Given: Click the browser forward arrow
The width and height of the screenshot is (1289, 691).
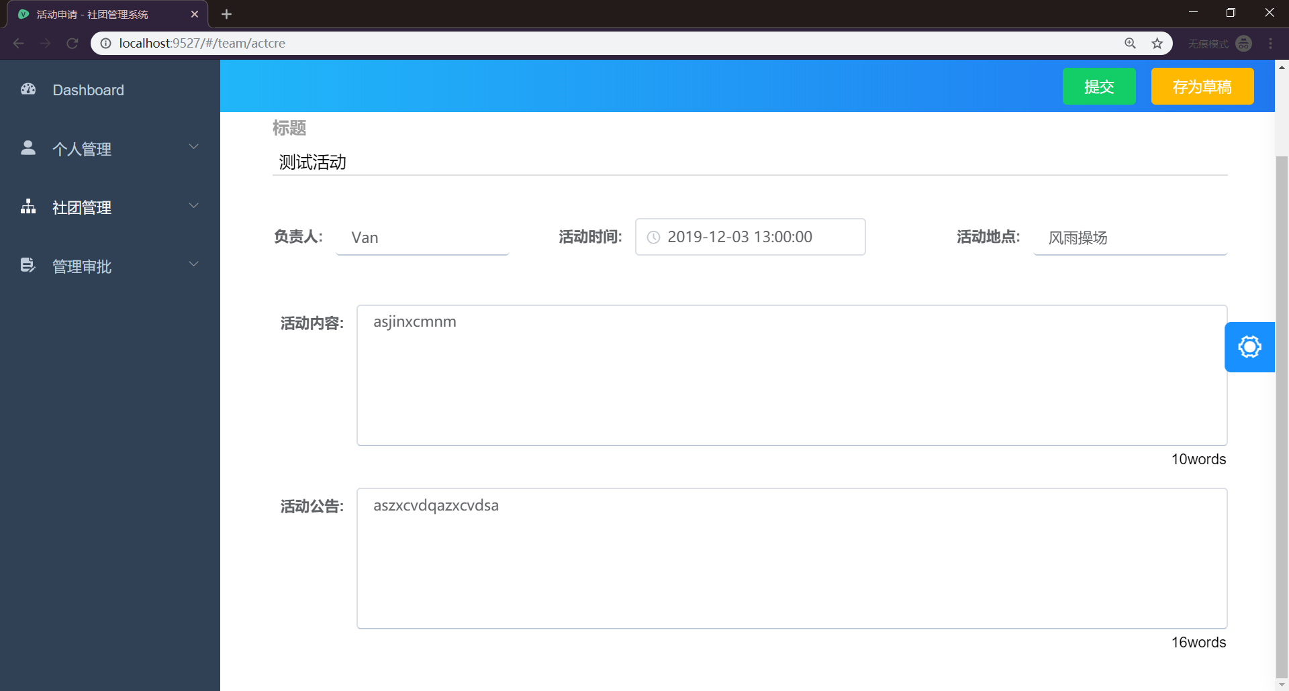Looking at the screenshot, I should (x=46, y=43).
